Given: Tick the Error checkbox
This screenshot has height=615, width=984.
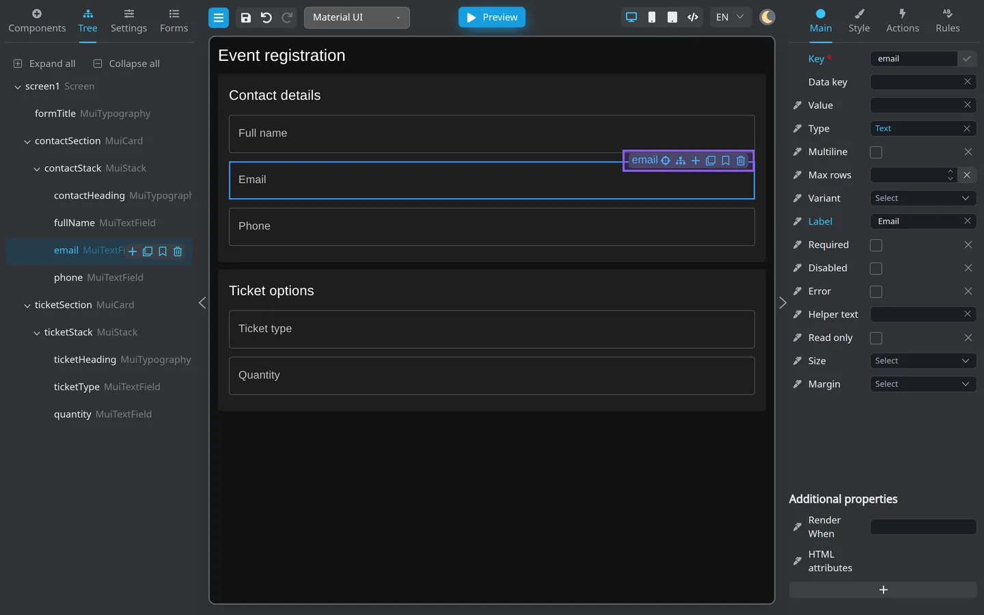Looking at the screenshot, I should click(x=876, y=292).
